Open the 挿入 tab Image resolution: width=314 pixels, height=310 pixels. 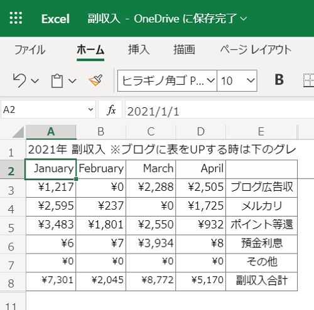point(139,50)
